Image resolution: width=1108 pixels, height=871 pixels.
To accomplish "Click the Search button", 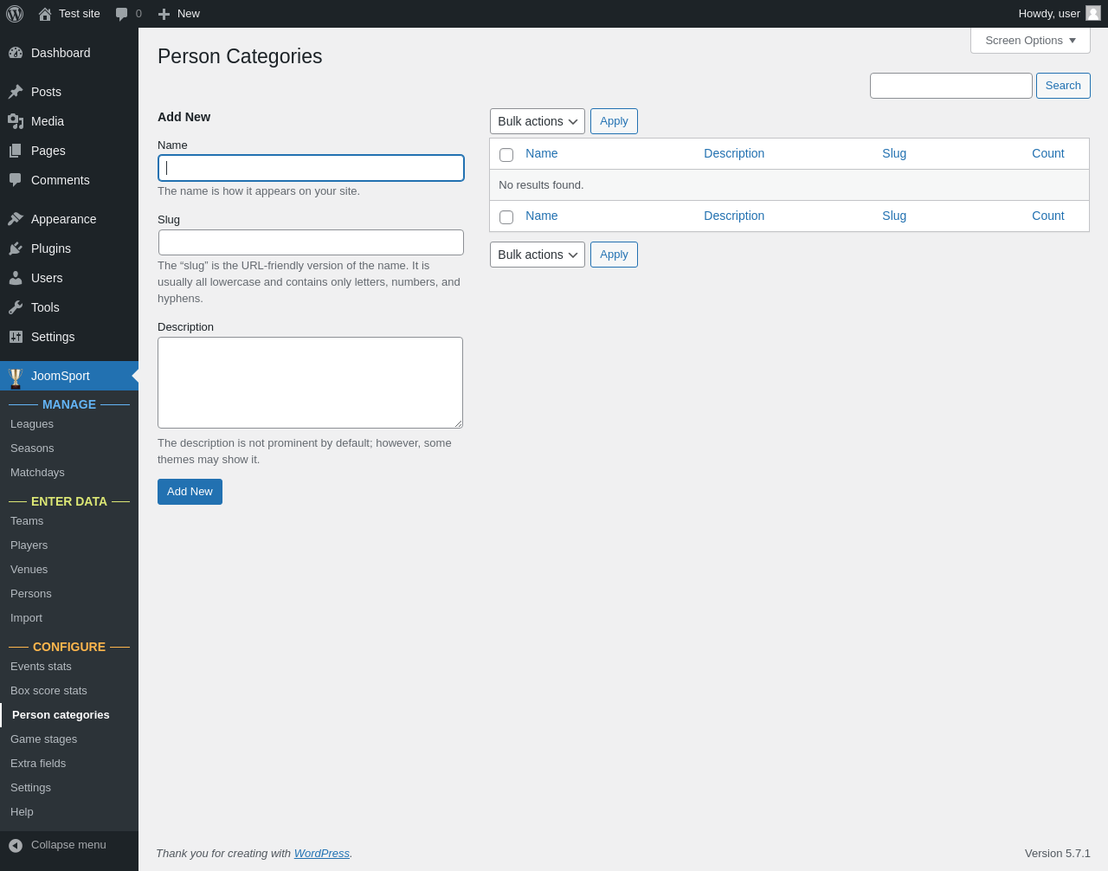I will click(1063, 86).
